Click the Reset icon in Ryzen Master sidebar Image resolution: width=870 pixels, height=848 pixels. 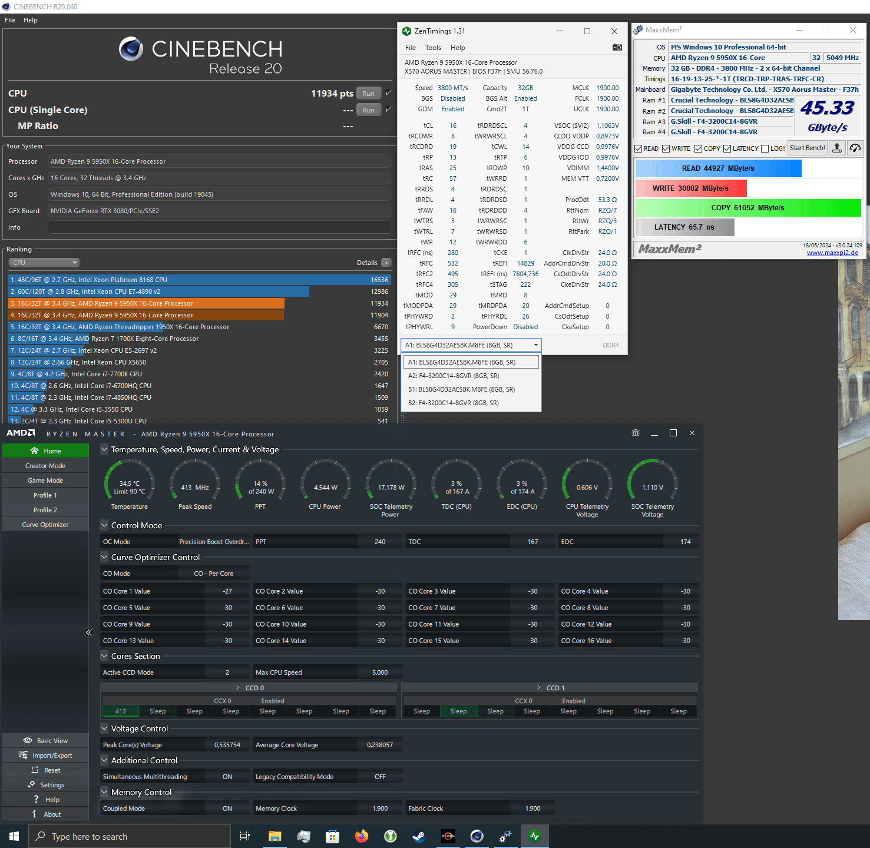[x=35, y=770]
